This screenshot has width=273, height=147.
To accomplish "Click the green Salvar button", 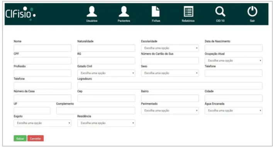I will coord(20,138).
